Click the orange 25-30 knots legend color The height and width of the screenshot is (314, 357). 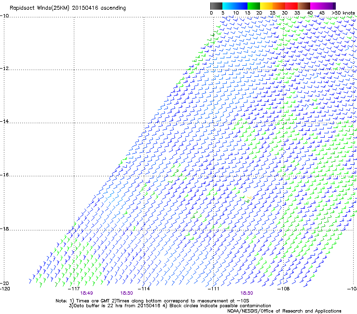(279, 6)
